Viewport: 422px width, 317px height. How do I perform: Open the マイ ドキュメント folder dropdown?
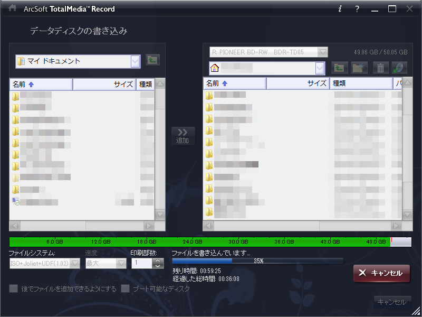(x=135, y=62)
